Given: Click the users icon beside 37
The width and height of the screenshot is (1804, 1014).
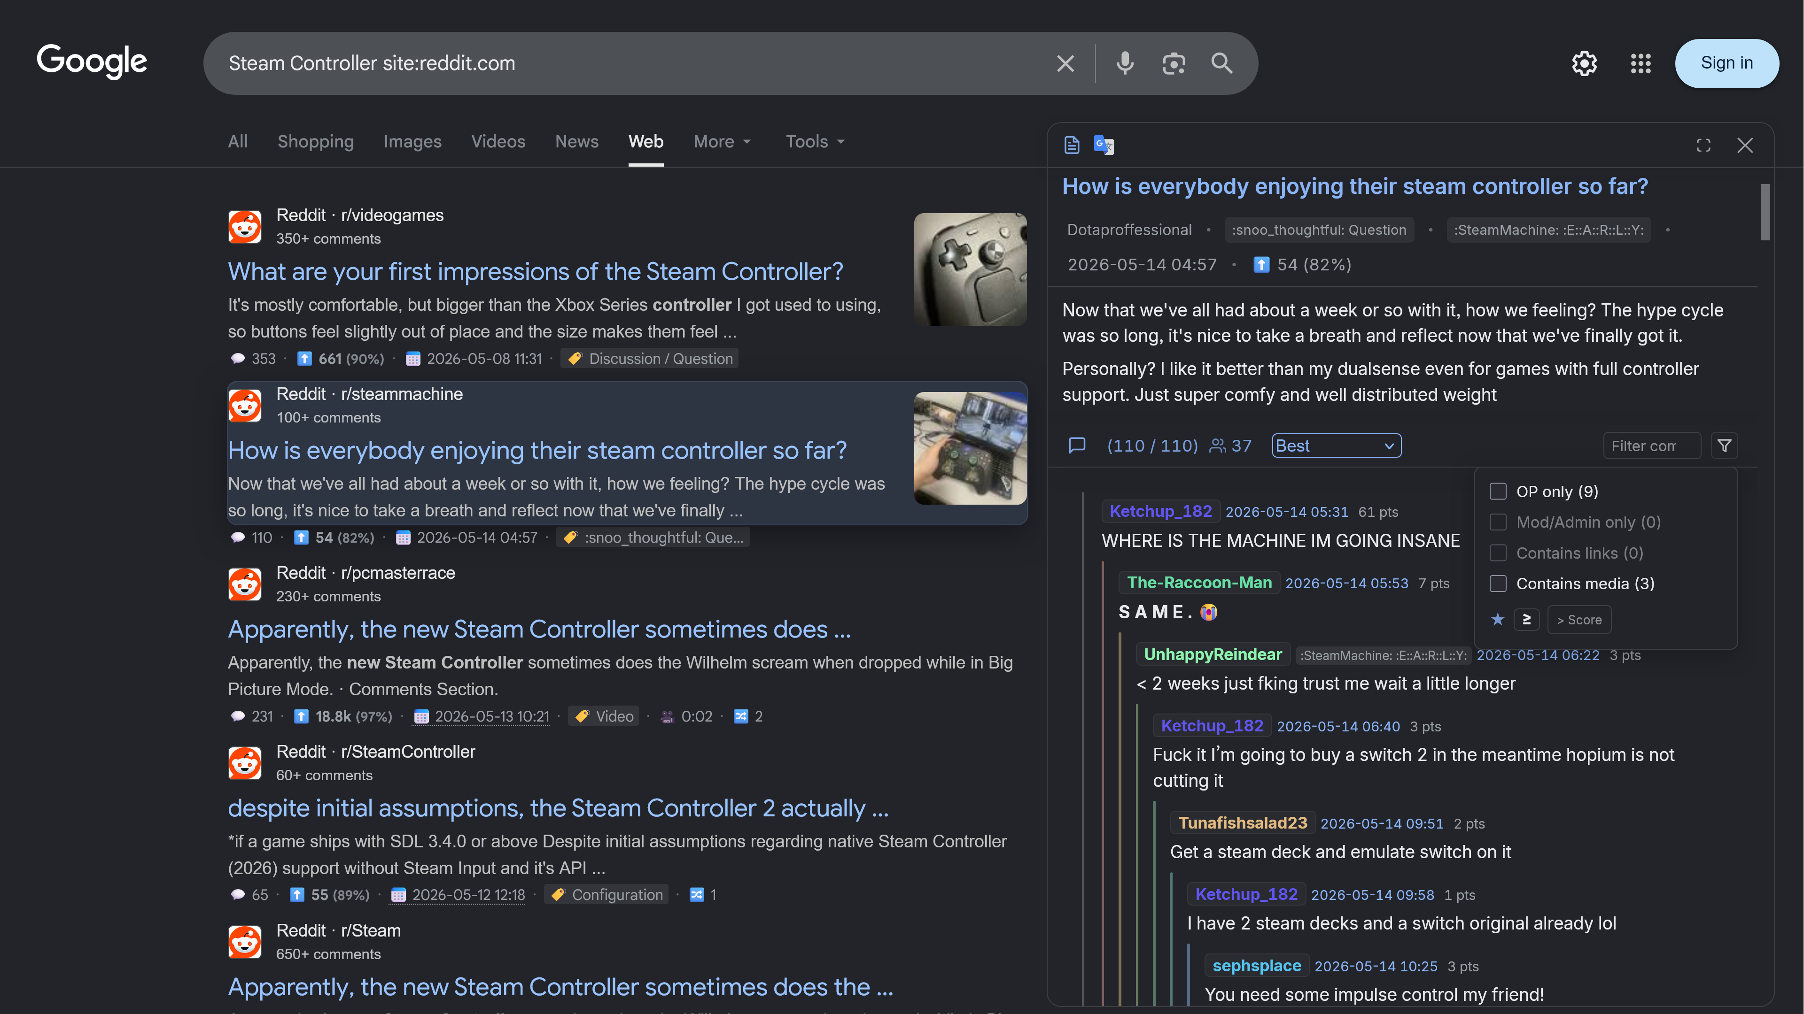Looking at the screenshot, I should (1218, 446).
